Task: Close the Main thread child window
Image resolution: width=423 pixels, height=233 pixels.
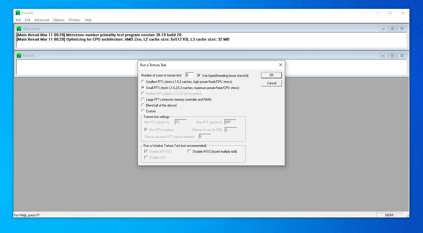Action: click(402, 29)
